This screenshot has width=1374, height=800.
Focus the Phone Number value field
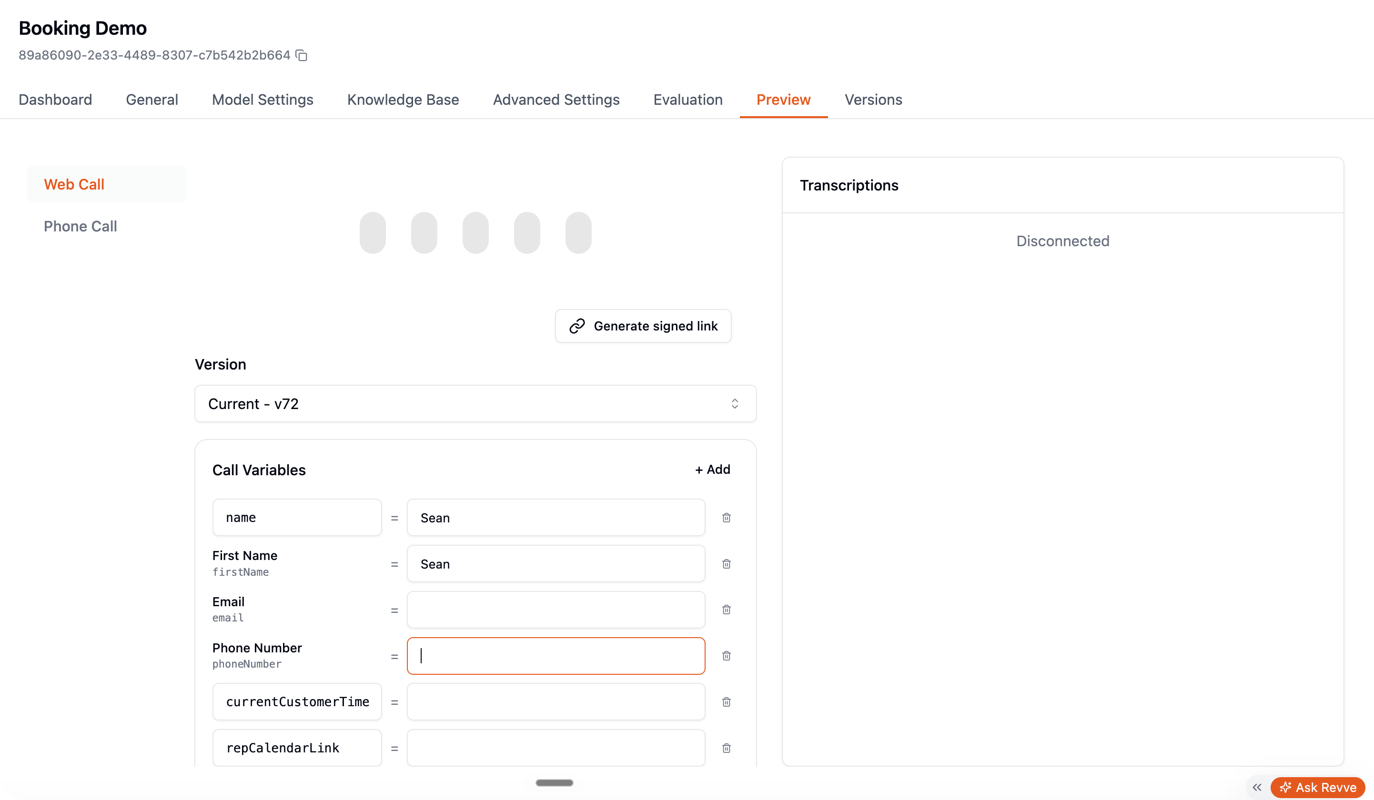point(556,656)
